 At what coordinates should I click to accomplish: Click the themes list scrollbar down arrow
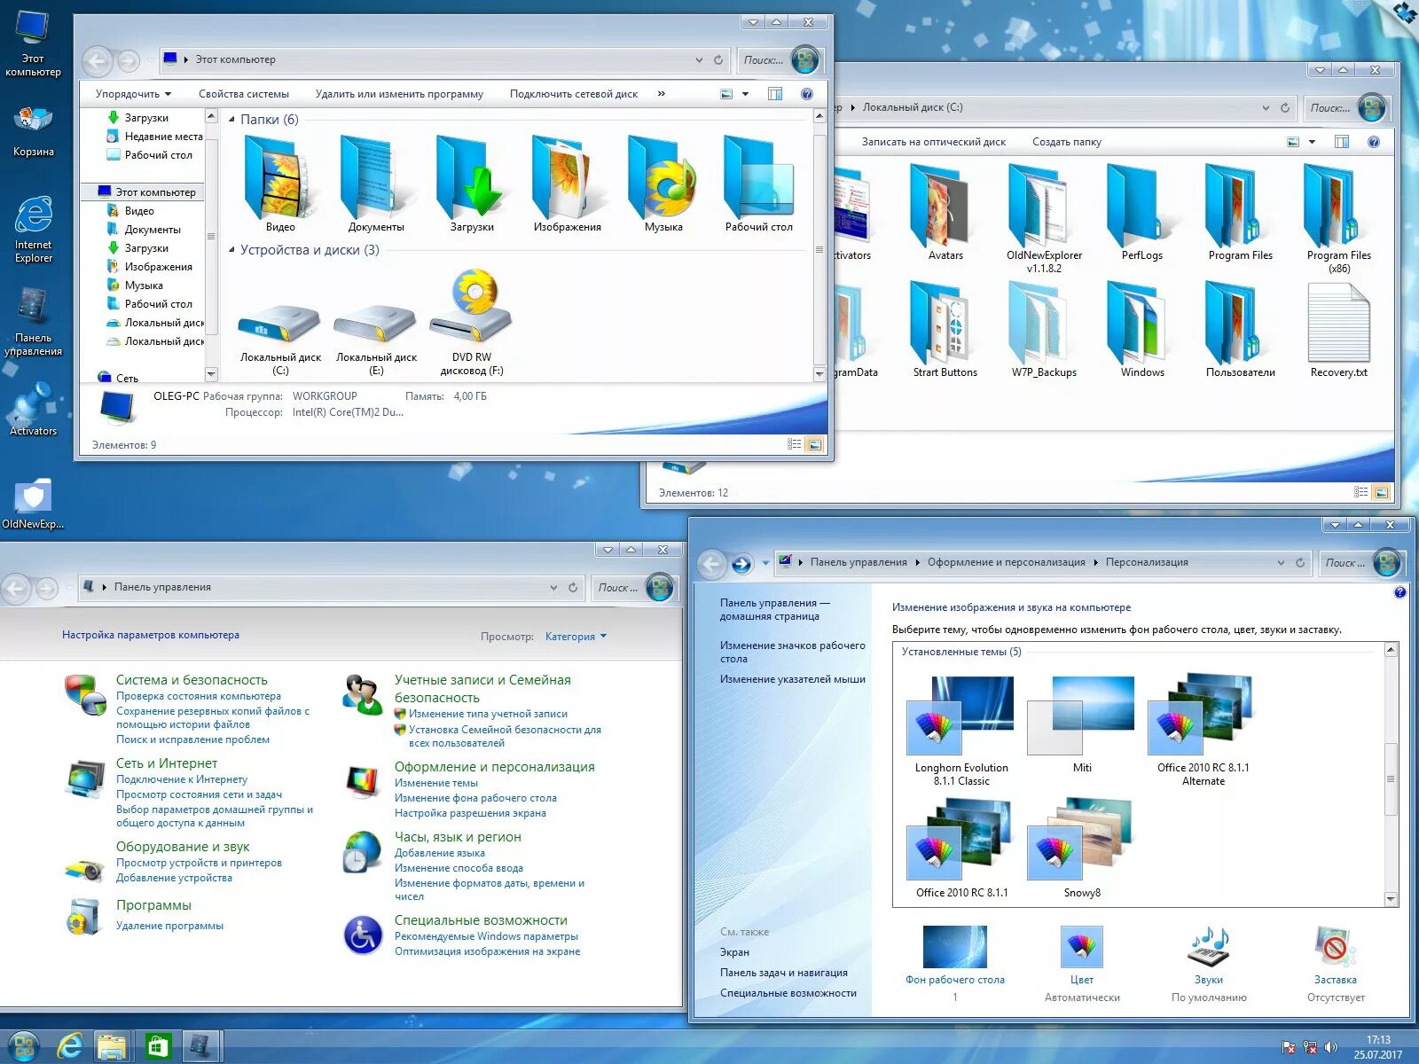[x=1391, y=899]
